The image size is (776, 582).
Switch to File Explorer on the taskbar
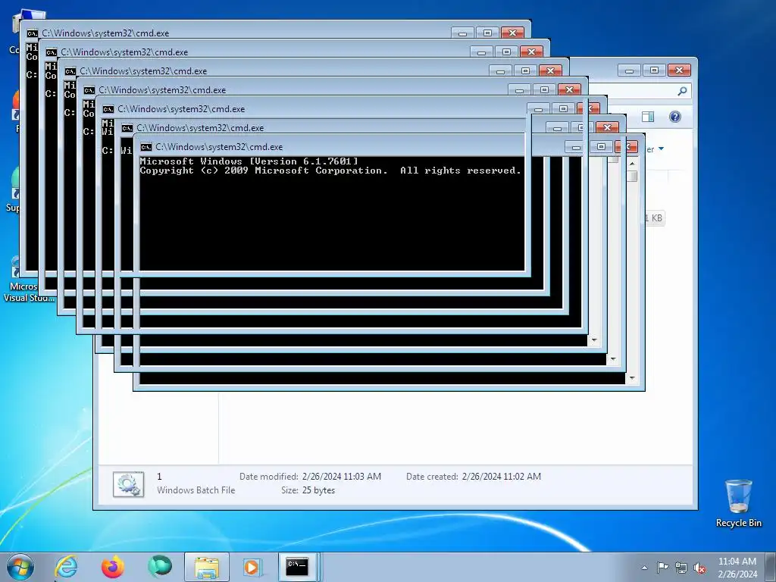pos(207,567)
